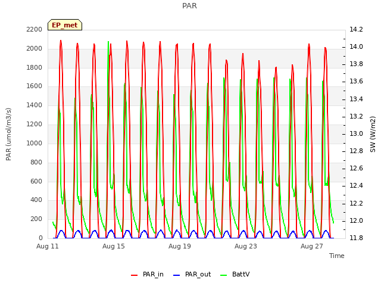381x286 pixels.
Task: Click the 'Aug 19' x-axis tick label
Action: coord(180,246)
